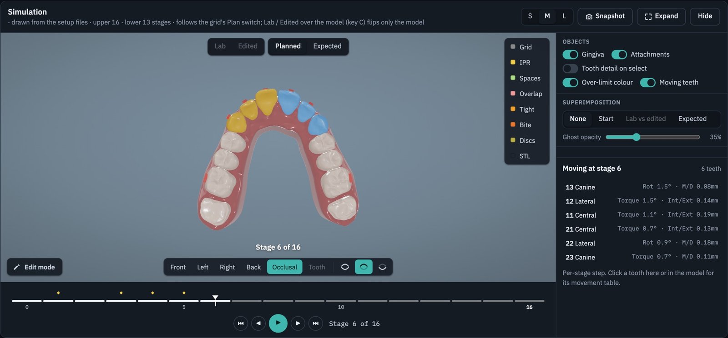The height and width of the screenshot is (338, 728).
Task: Set superimposition to Start
Action: point(606,119)
